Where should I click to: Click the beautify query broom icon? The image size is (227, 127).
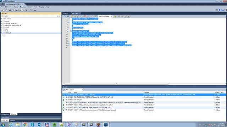119,17
